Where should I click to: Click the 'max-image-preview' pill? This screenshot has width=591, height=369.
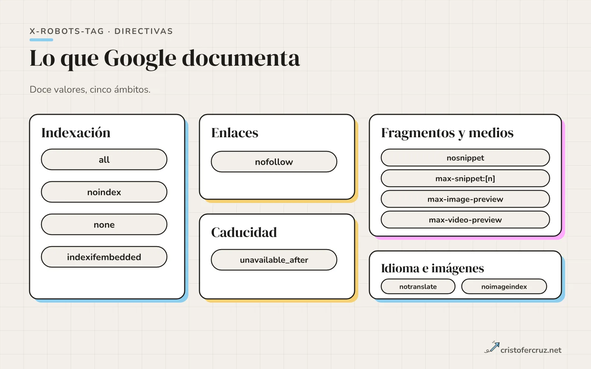[465, 199]
